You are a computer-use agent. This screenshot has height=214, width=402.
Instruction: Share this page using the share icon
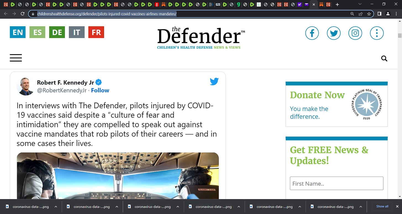361,14
